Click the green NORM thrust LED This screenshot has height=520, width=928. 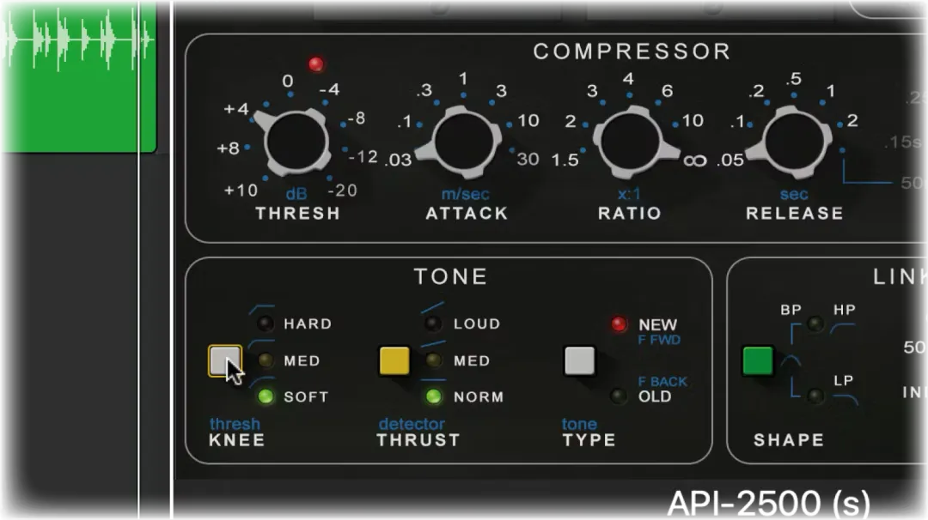click(x=433, y=396)
